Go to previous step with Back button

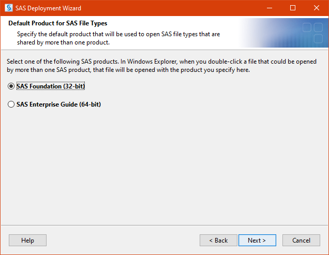(218, 241)
